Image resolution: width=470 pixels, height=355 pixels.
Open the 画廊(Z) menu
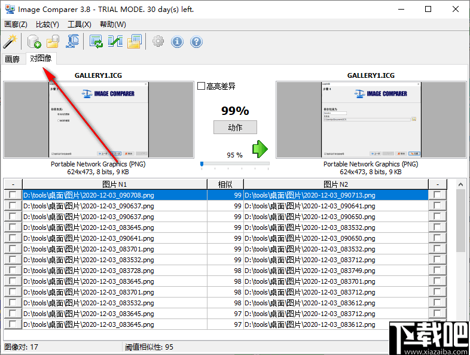pos(16,25)
